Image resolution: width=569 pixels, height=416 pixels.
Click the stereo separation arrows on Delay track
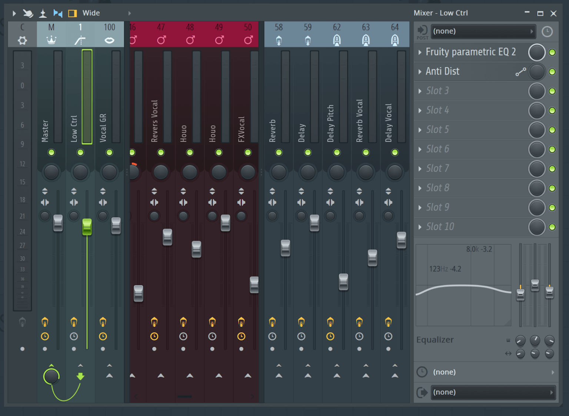[301, 202]
